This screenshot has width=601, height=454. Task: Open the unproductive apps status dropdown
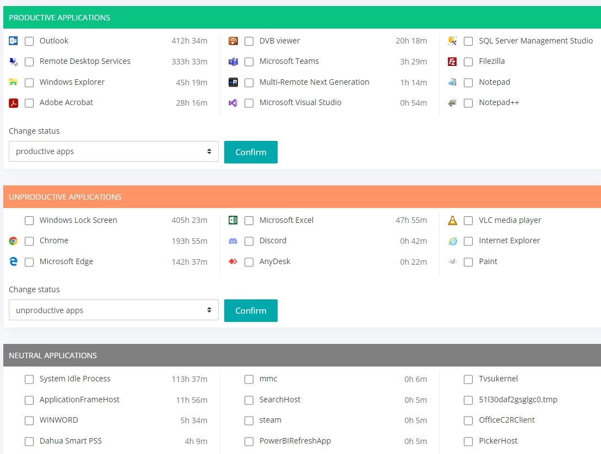(x=113, y=310)
